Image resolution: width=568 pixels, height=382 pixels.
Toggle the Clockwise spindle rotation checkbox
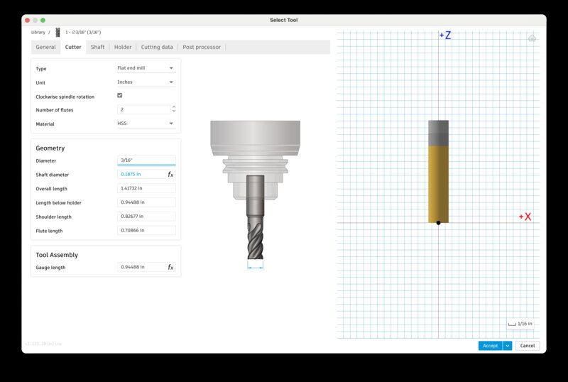pos(119,96)
